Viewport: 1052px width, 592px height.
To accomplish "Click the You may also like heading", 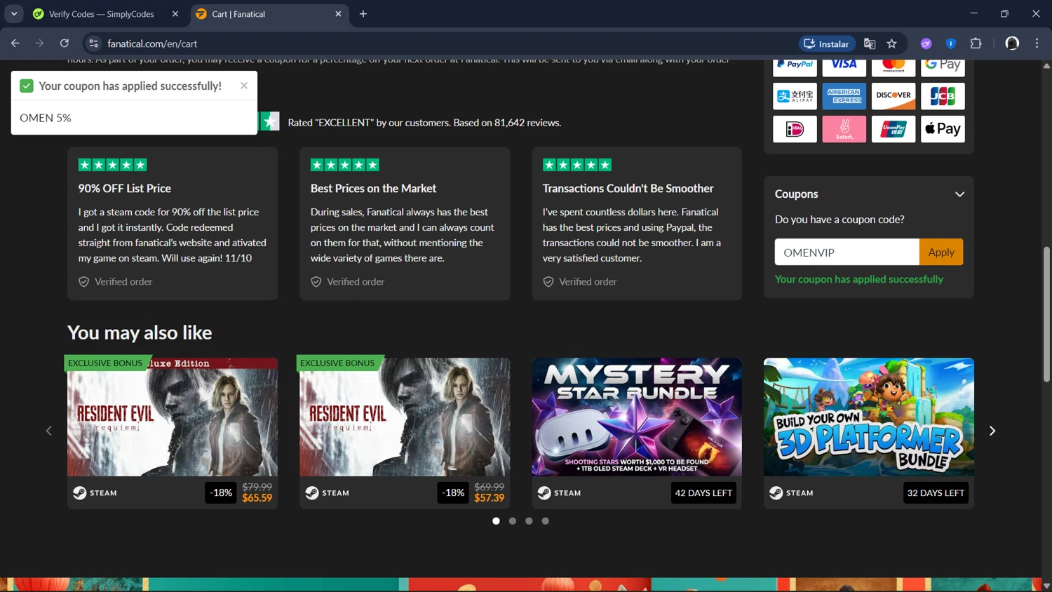I will pos(140,332).
